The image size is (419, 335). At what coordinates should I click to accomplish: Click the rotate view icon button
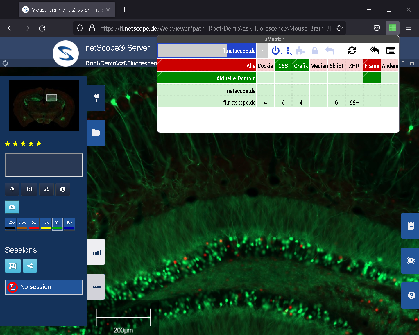[x=12, y=189]
